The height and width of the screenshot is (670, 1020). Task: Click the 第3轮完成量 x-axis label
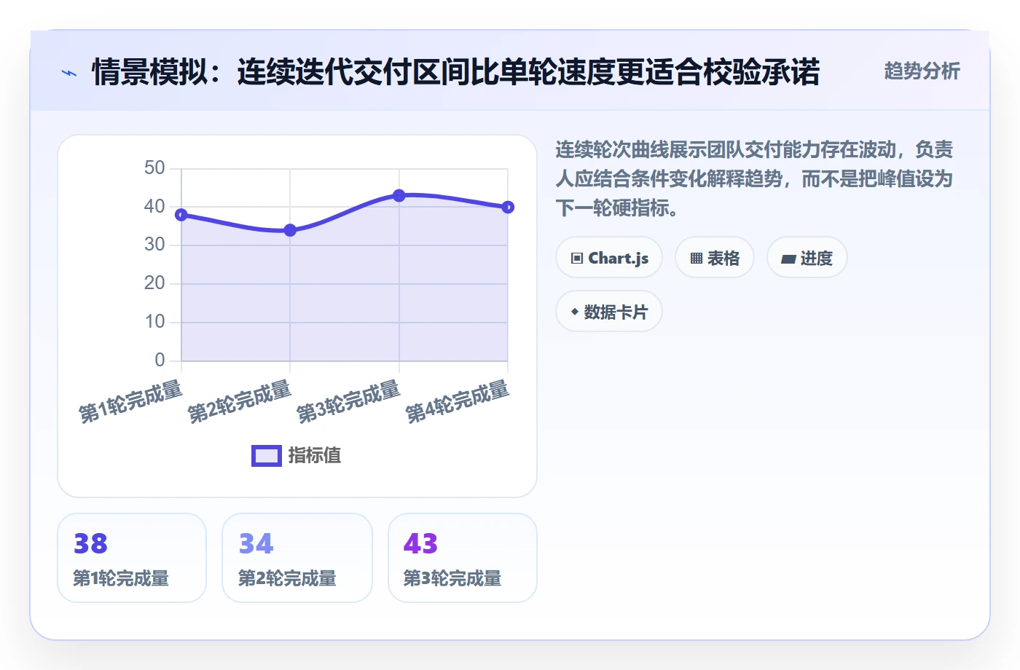point(348,401)
